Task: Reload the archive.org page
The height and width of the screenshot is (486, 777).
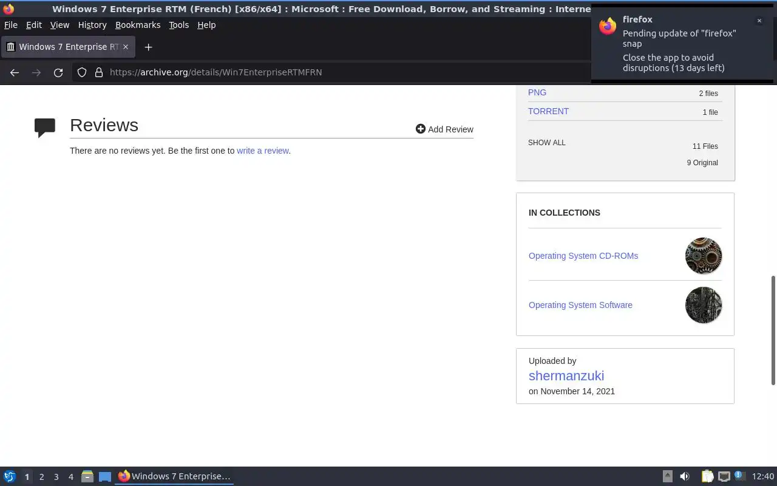Action: tap(58, 72)
